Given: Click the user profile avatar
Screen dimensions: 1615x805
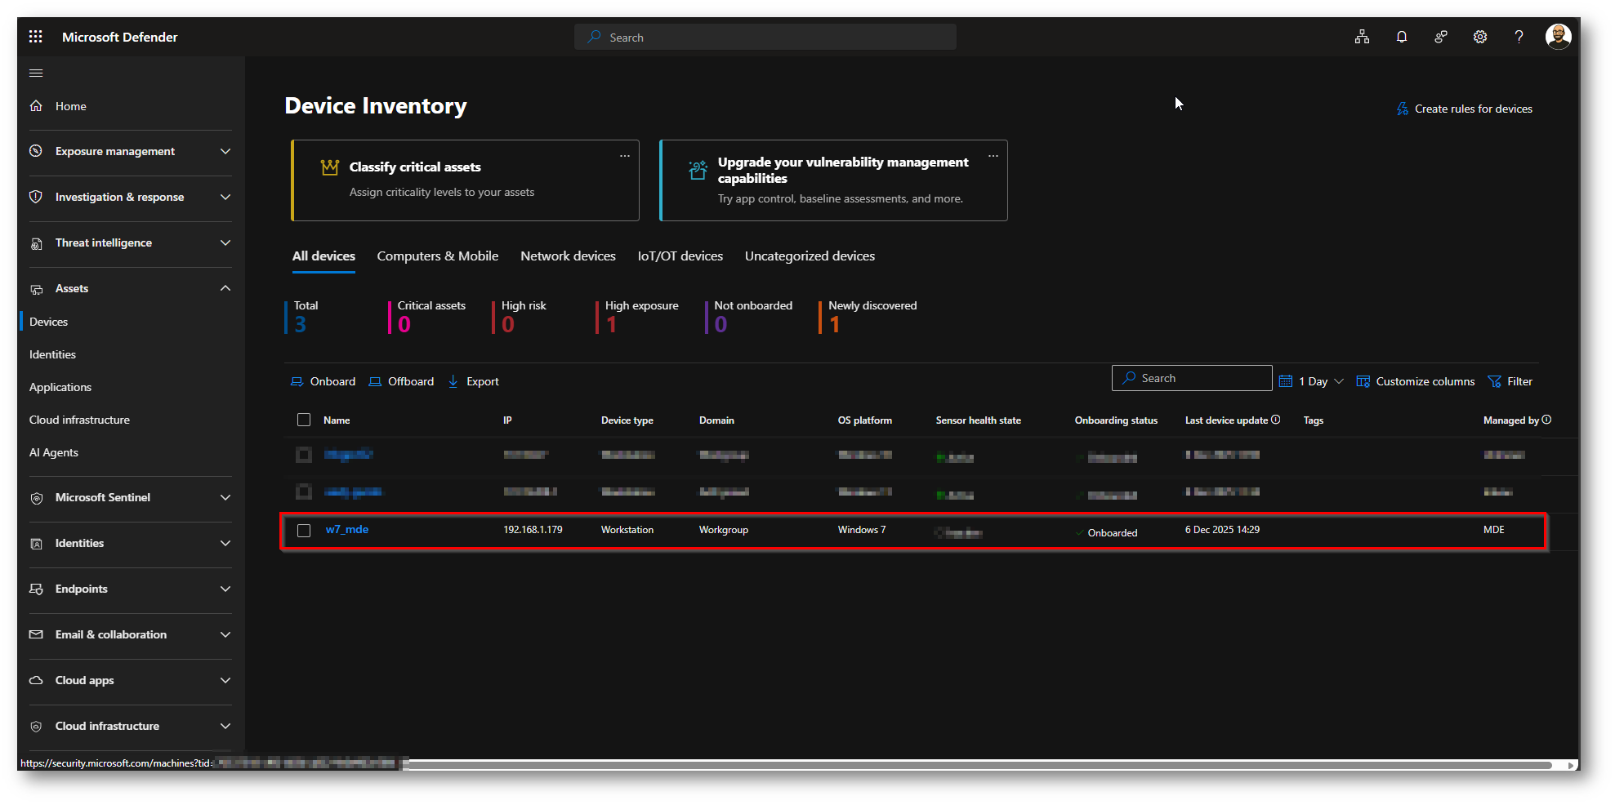Looking at the screenshot, I should pos(1558,37).
